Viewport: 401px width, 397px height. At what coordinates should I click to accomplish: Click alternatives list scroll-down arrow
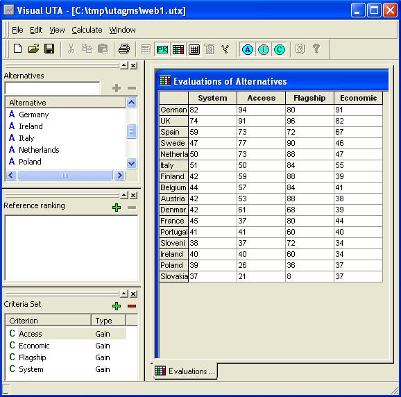pos(131,164)
